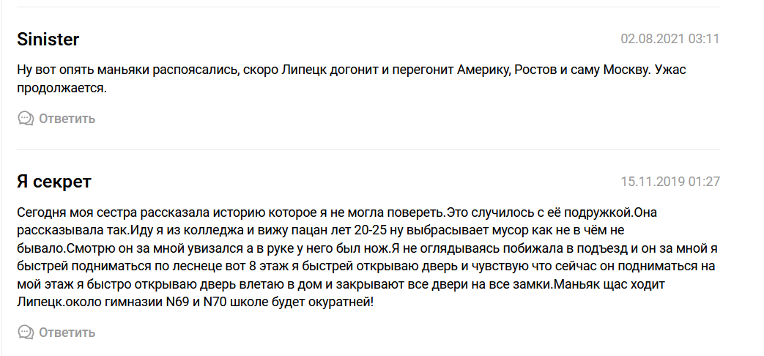Image resolution: width=764 pixels, height=356 pixels.
Task: Click the word продолжается in Sinister's comment
Action: point(60,88)
